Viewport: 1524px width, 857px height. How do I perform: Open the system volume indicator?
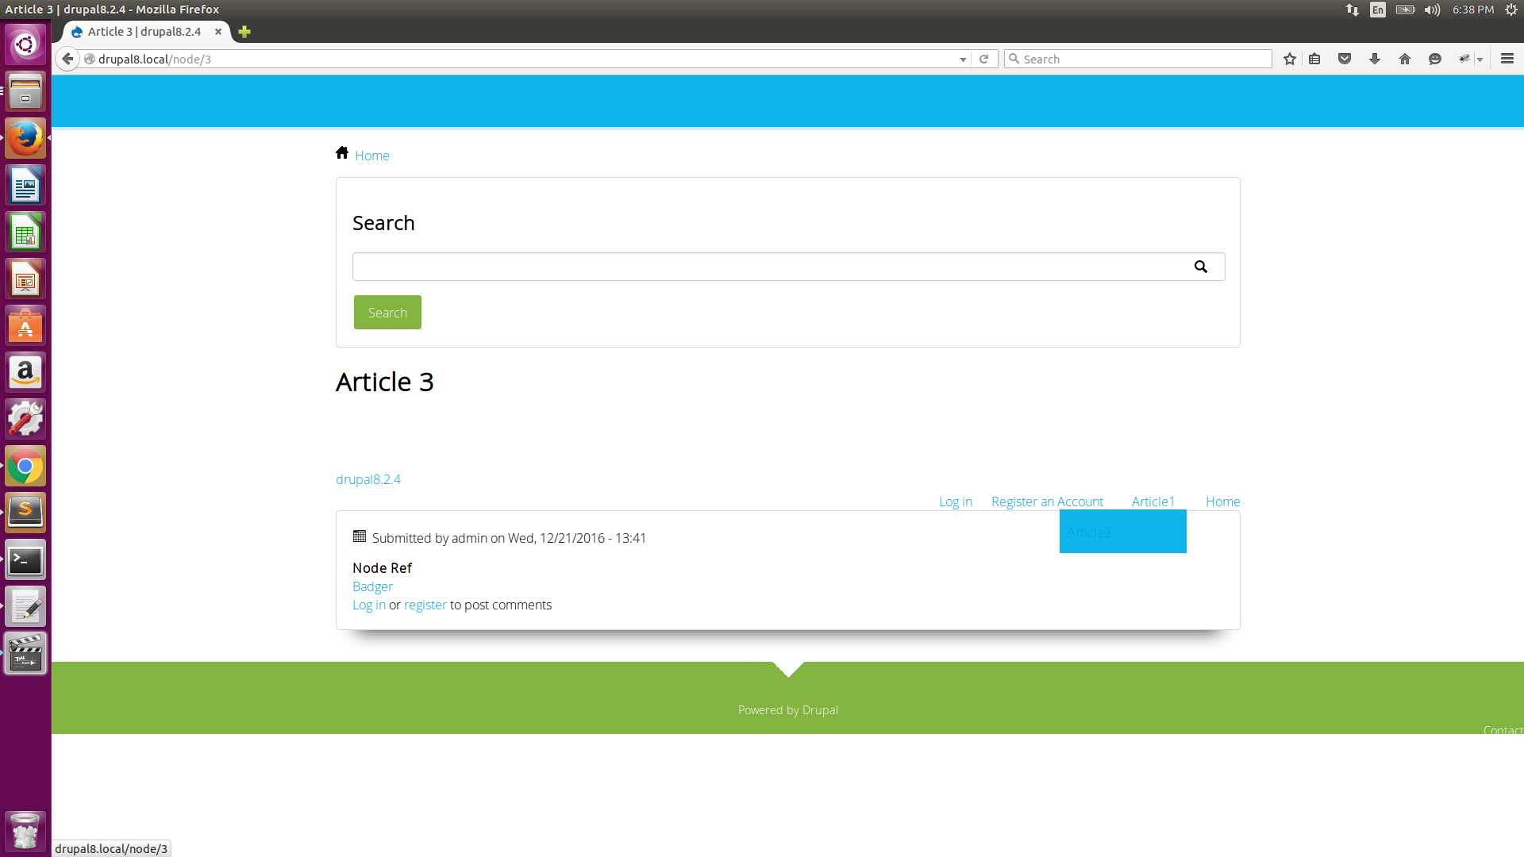[x=1432, y=10]
